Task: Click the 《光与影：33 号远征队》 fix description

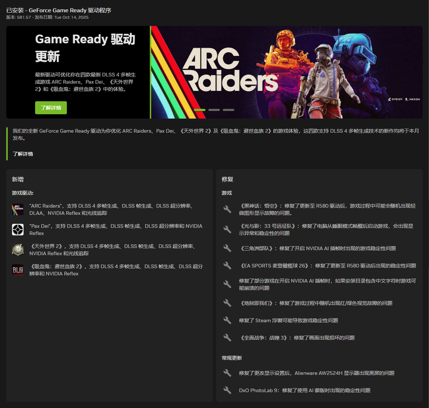Action: (326, 229)
